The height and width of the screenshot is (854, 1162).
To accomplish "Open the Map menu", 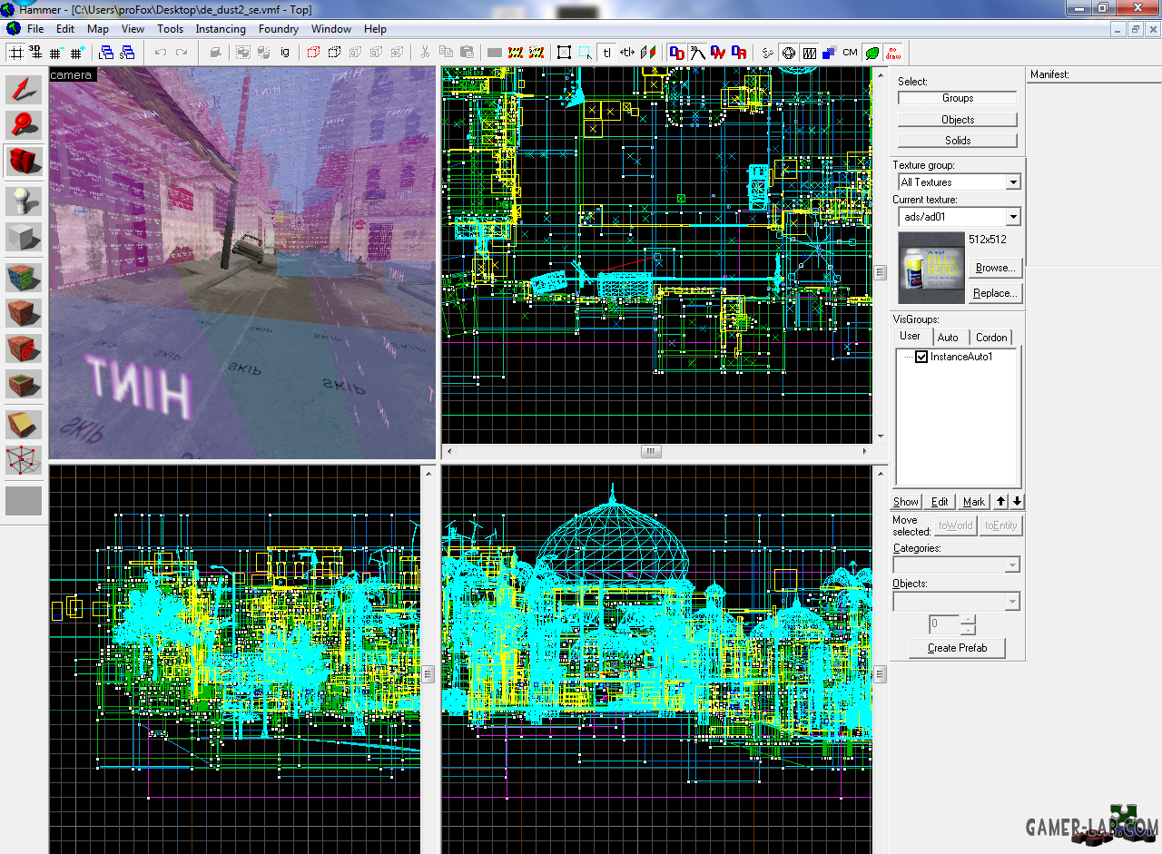I will pos(98,29).
